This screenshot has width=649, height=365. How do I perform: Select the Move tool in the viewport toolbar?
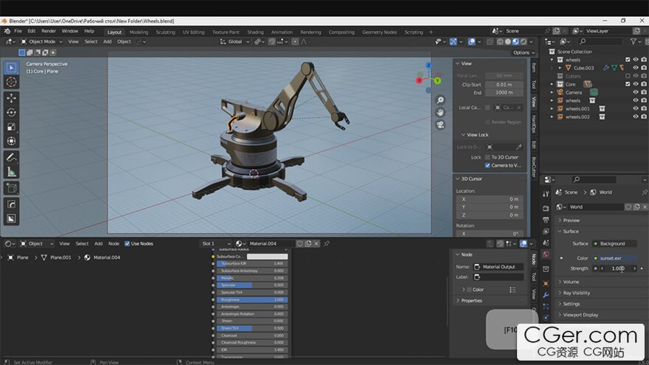(x=12, y=97)
